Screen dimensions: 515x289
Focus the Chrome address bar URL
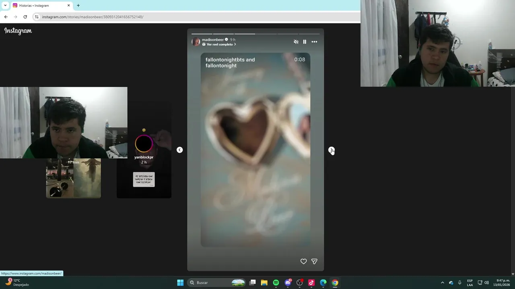[93, 17]
